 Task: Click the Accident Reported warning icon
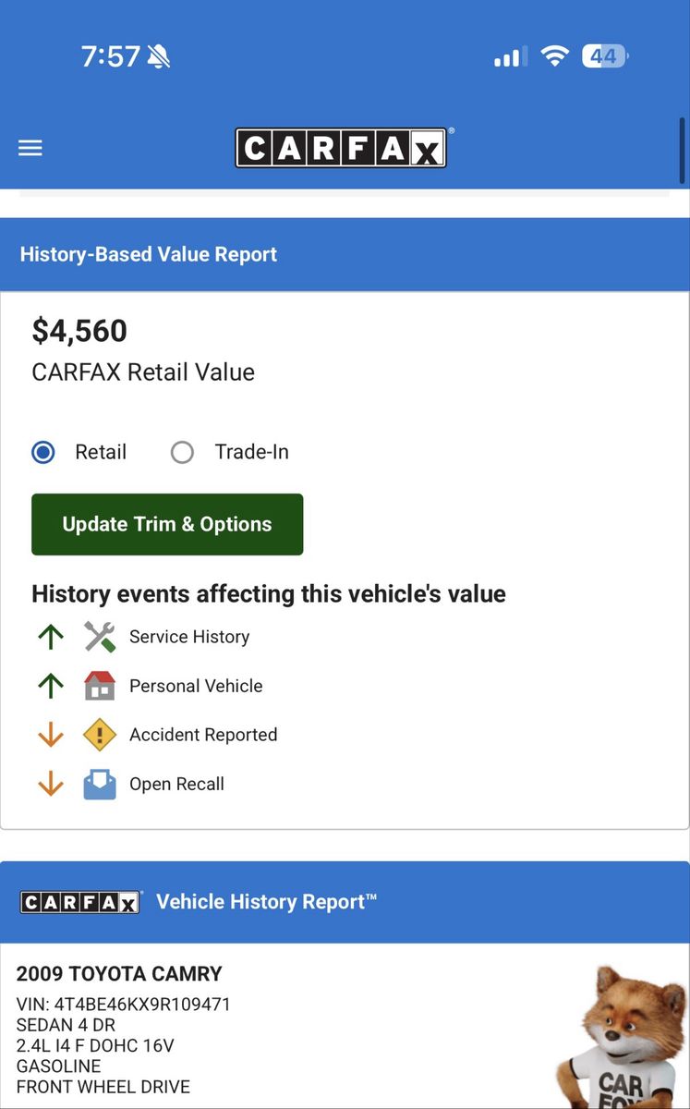tap(100, 735)
